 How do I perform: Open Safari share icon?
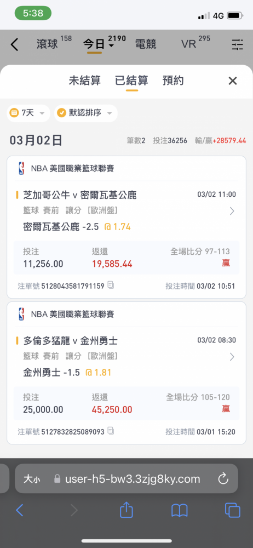pos(126,510)
